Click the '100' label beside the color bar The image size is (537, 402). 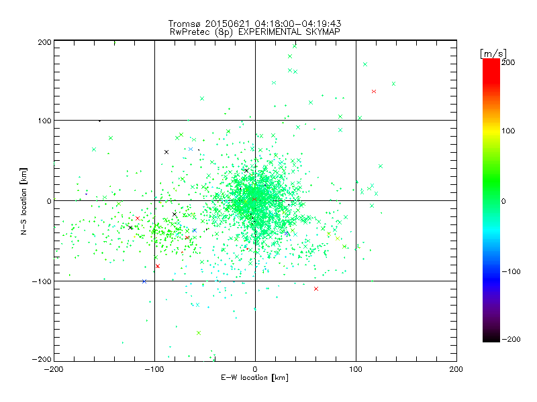tap(508, 131)
